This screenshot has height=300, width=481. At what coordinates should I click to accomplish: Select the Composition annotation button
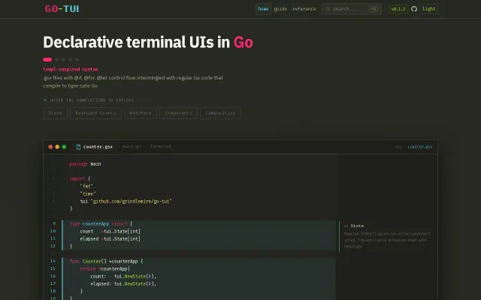(220, 113)
